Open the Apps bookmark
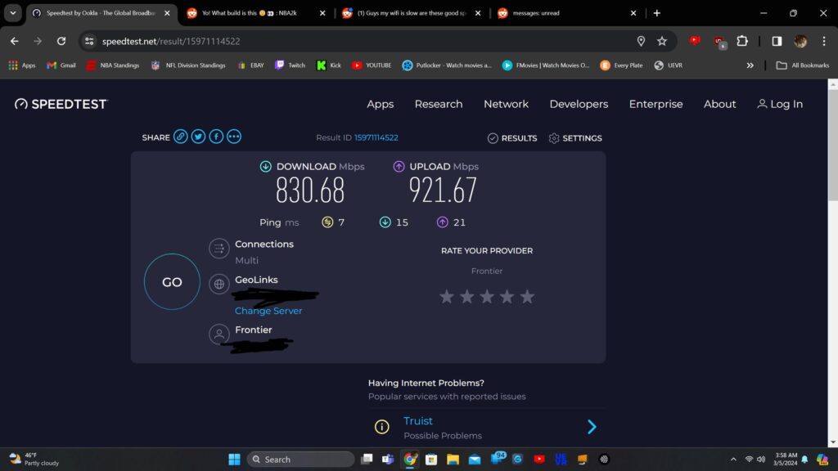Image resolution: width=838 pixels, height=471 pixels. tap(22, 65)
